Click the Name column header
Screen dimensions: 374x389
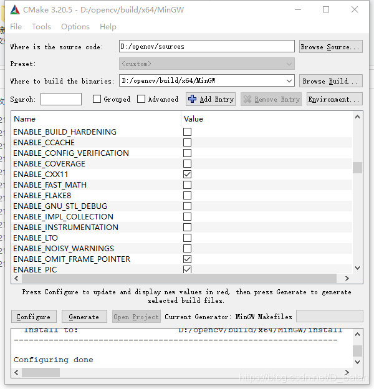96,119
